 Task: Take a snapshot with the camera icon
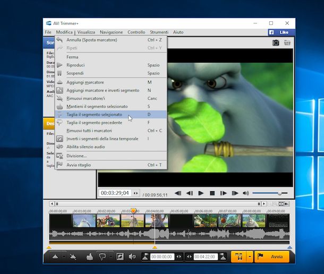point(276,43)
